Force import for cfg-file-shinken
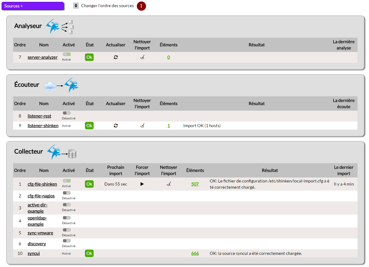369x267 pixels. coord(142,184)
